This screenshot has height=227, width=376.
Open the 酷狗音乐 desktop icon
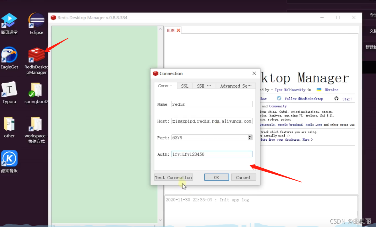click(x=9, y=162)
